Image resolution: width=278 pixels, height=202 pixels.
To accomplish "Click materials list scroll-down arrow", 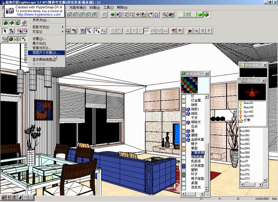I will (x=206, y=189).
